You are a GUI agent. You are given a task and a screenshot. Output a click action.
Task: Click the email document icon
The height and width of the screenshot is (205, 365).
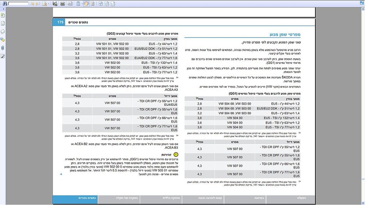[x=70, y=4]
